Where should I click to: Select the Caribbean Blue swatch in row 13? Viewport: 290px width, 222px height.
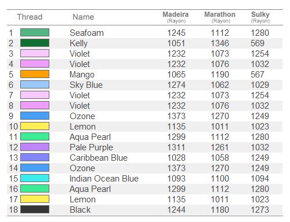pos(35,157)
